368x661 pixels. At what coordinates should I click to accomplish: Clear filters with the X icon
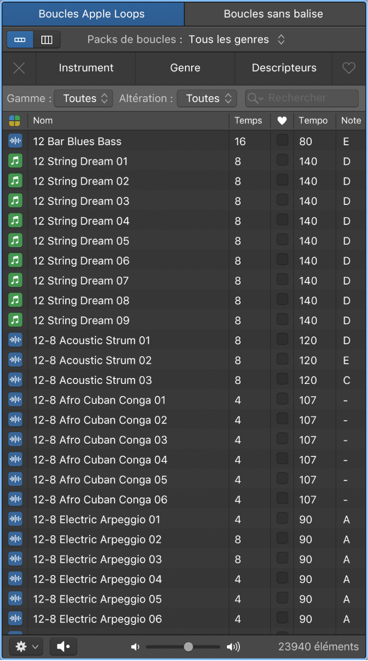[x=19, y=68]
